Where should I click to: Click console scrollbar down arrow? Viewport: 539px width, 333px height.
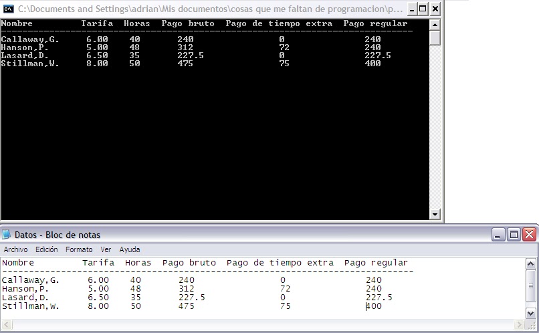435,215
